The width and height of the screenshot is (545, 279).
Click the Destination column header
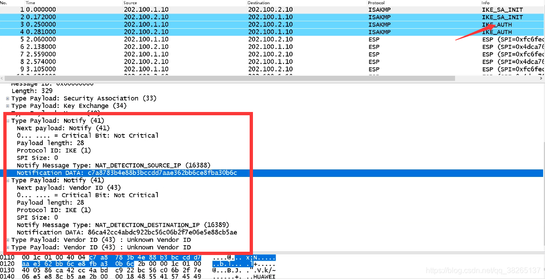(258, 3)
